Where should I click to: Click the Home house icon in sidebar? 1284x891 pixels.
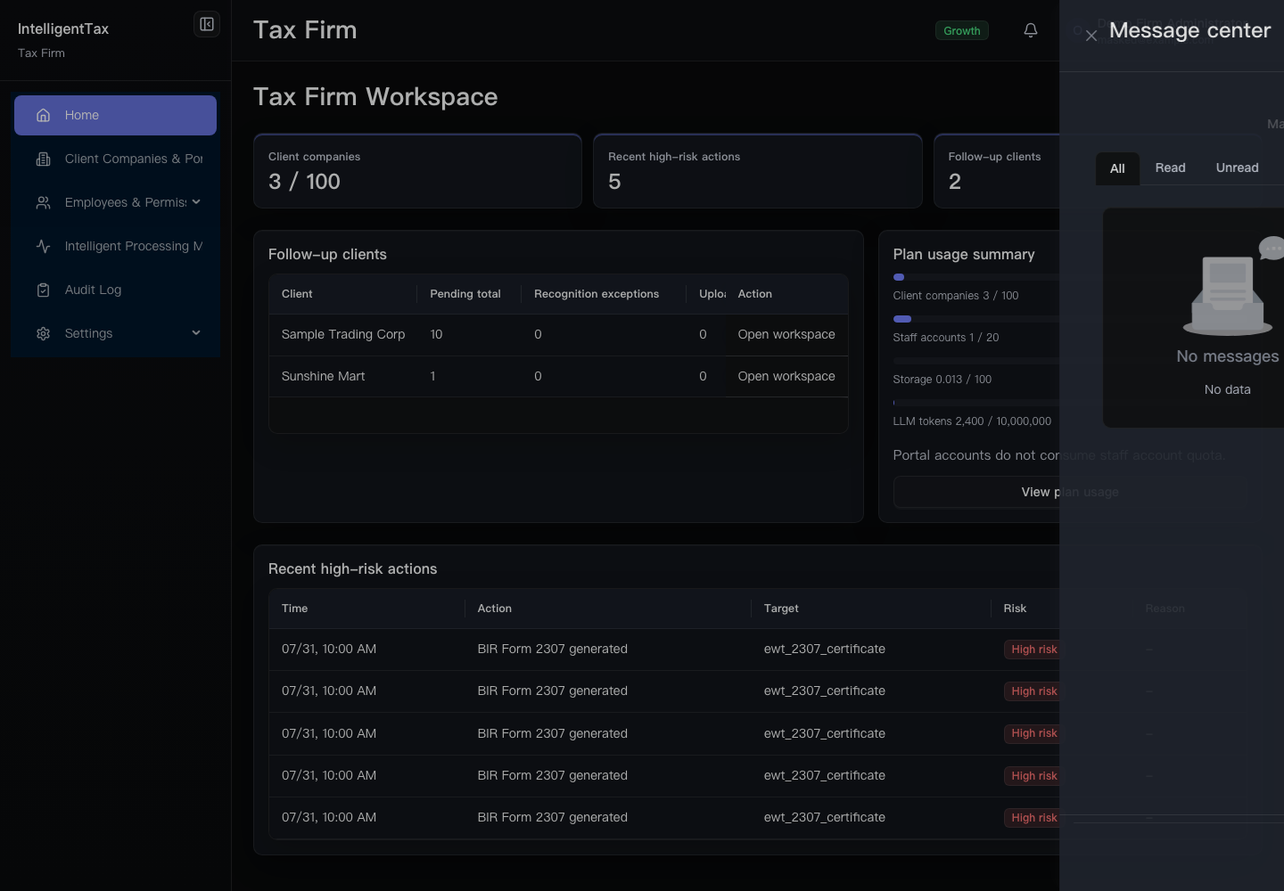pos(43,115)
